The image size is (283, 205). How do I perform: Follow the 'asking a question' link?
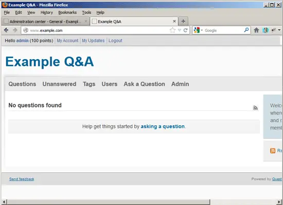pyautogui.click(x=163, y=126)
